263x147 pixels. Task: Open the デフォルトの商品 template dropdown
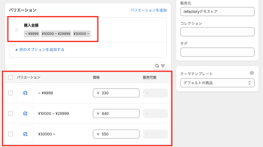click(217, 83)
